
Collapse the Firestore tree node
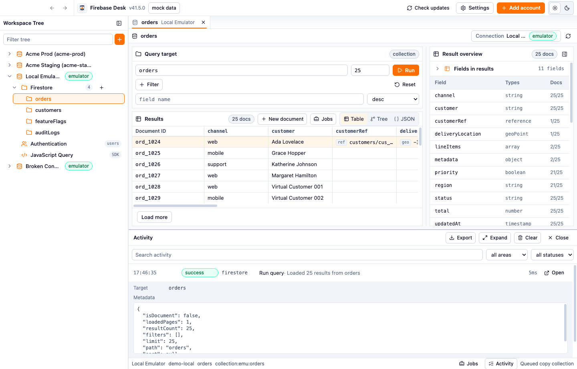tap(14, 87)
